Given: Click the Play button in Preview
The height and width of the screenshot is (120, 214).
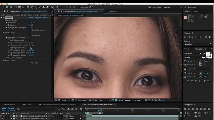Looking at the screenshot, I should click(x=192, y=37).
